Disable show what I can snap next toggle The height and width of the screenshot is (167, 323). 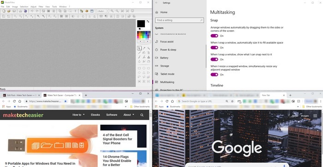[x=214, y=59]
